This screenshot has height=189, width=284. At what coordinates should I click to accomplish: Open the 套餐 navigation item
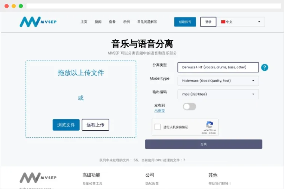pos(112,22)
